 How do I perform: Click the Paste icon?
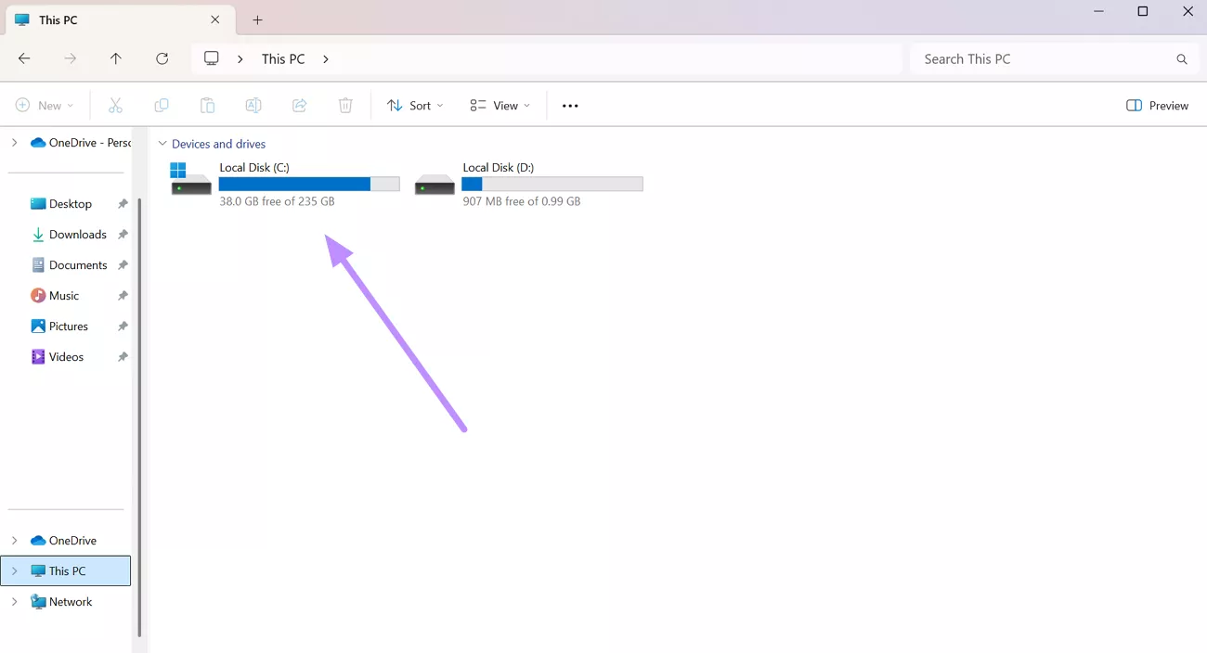207,105
